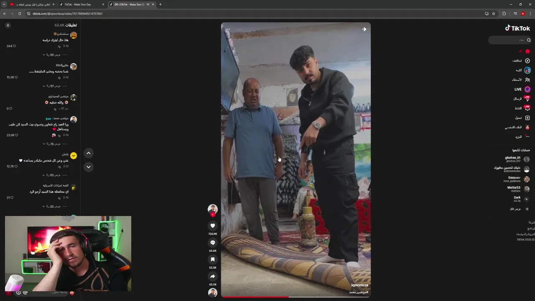Open a new browser tab
Screen dimensions: 535x301
click(160, 4)
